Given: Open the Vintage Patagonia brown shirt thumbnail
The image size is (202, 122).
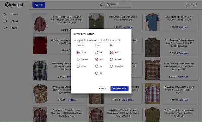Looking at the screenshot, I should point(40,23).
